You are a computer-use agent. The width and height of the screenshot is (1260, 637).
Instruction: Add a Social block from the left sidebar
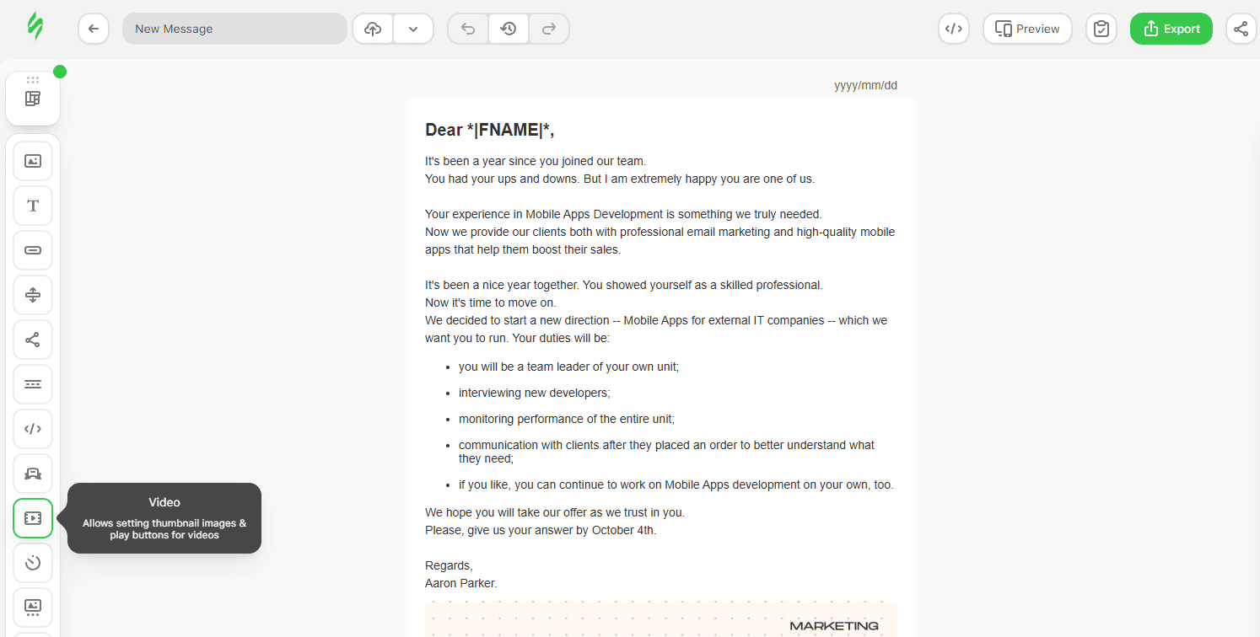(x=33, y=340)
